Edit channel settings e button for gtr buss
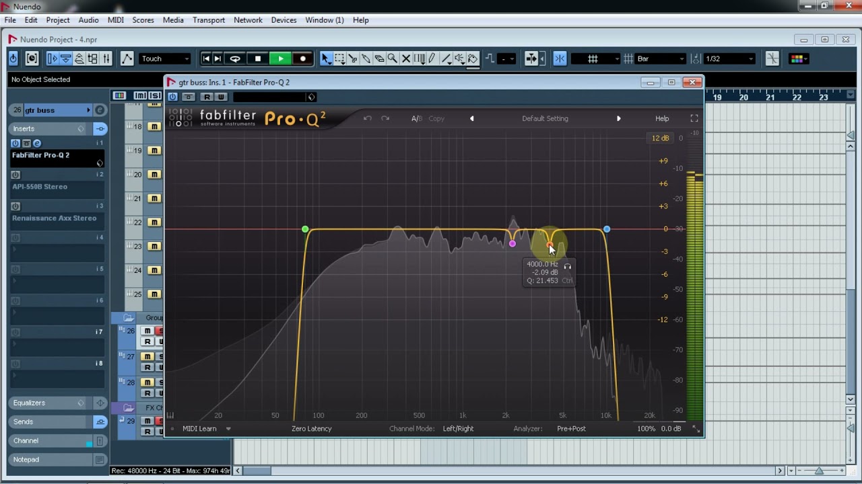The height and width of the screenshot is (484, 862). [100, 110]
